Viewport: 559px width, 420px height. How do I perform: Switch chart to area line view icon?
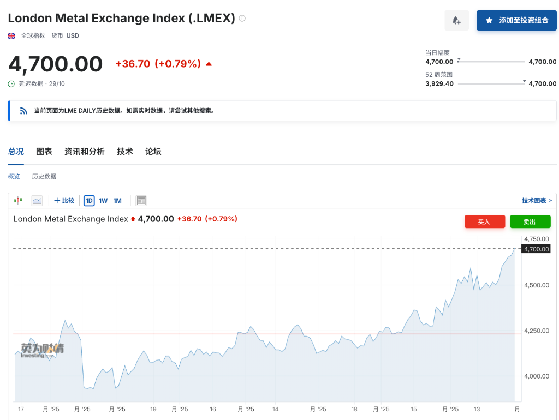(x=37, y=201)
